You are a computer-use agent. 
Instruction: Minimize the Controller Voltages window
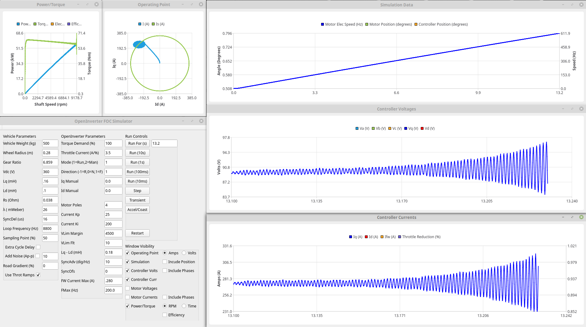[563, 109]
